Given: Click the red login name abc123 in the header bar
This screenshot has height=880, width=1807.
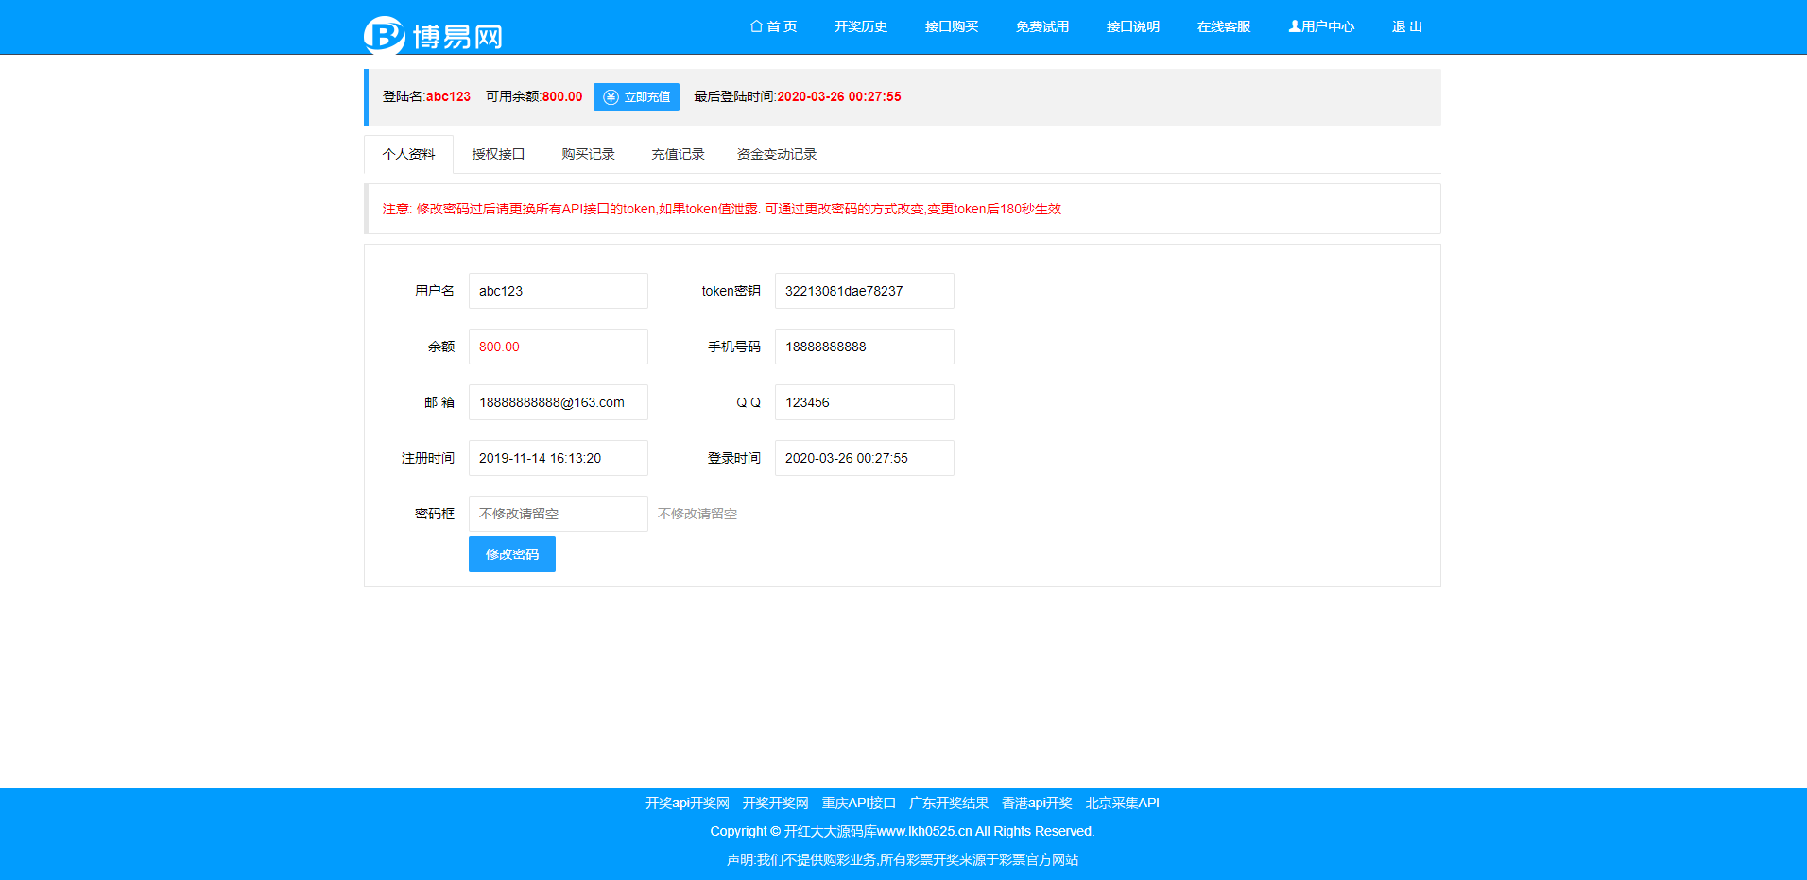Looking at the screenshot, I should [448, 96].
